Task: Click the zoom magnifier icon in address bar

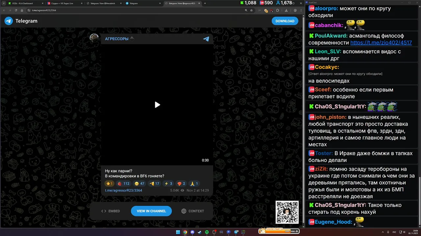Action: [x=246, y=10]
